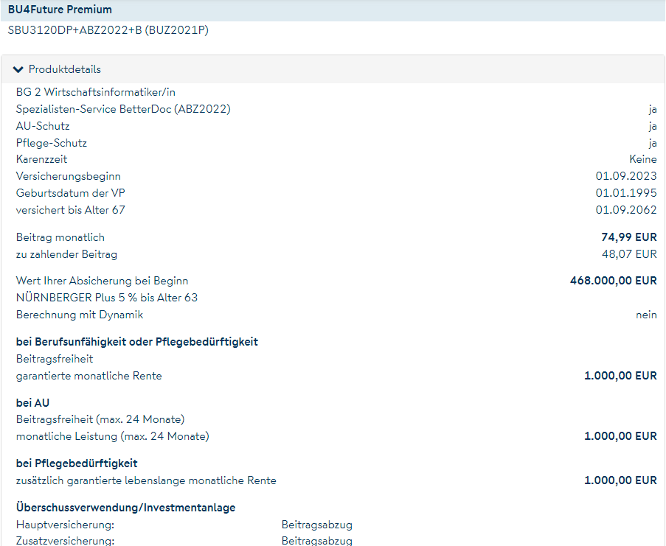Collapse the Produktdetails chevron icon

tap(18, 69)
